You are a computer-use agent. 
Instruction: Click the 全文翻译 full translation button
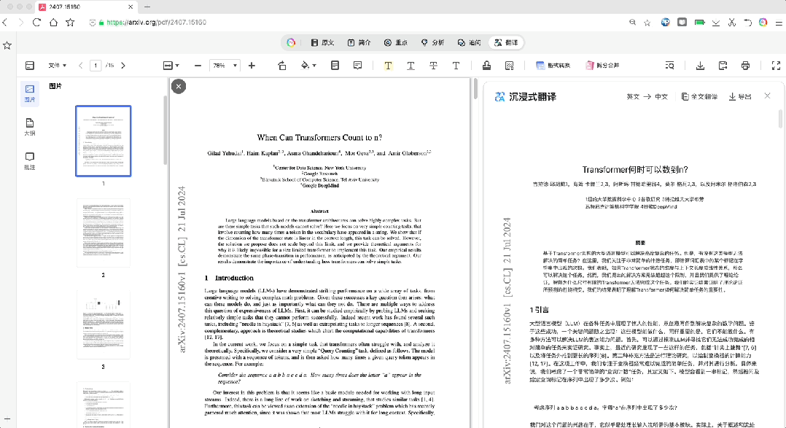coord(700,97)
